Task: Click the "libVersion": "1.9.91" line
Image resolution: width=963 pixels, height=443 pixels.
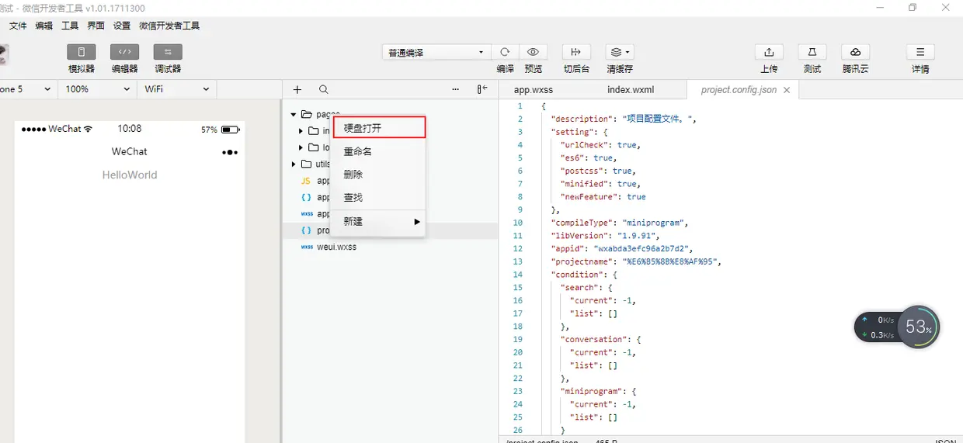Action: 605,235
